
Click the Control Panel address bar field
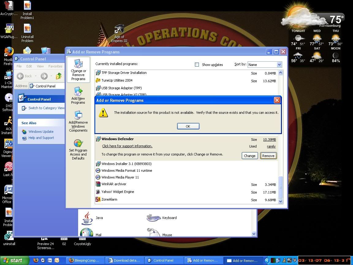coord(47,86)
